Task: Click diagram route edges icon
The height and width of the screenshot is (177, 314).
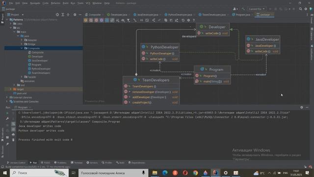Action: point(135,20)
